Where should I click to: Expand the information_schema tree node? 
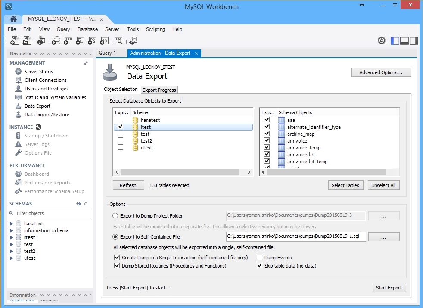point(12,230)
